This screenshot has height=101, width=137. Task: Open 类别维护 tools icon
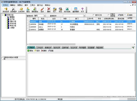[x=13, y=10]
